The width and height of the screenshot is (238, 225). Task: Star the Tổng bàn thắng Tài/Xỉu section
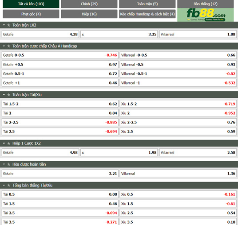[x=8, y=185]
